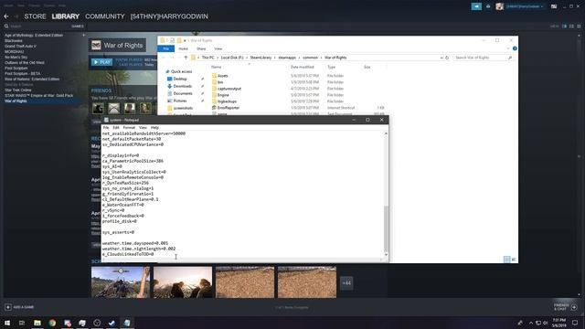Open the Home tab in File Explorer
585x329 pixels.
(x=183, y=48)
